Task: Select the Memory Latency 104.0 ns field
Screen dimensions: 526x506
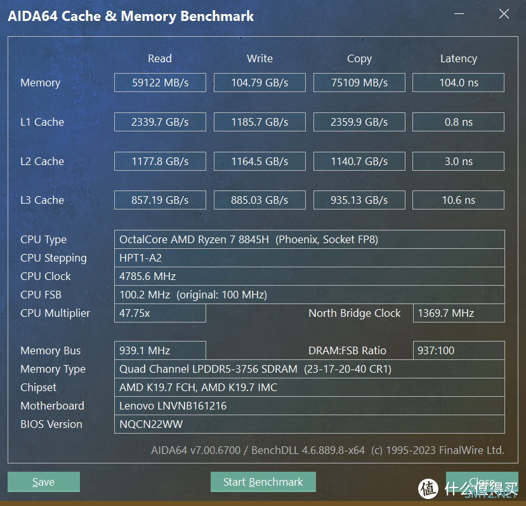Action: click(458, 83)
